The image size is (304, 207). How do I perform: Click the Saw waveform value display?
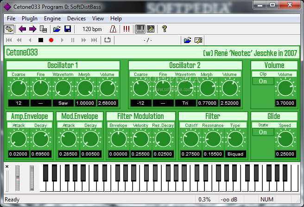click(x=63, y=103)
